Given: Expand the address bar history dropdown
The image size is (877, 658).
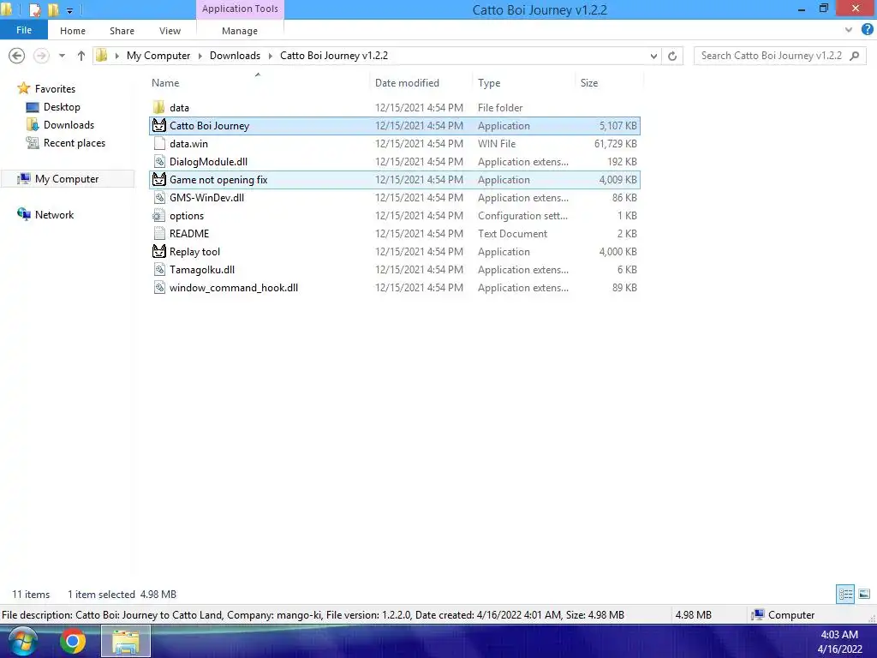Looking at the screenshot, I should (653, 56).
